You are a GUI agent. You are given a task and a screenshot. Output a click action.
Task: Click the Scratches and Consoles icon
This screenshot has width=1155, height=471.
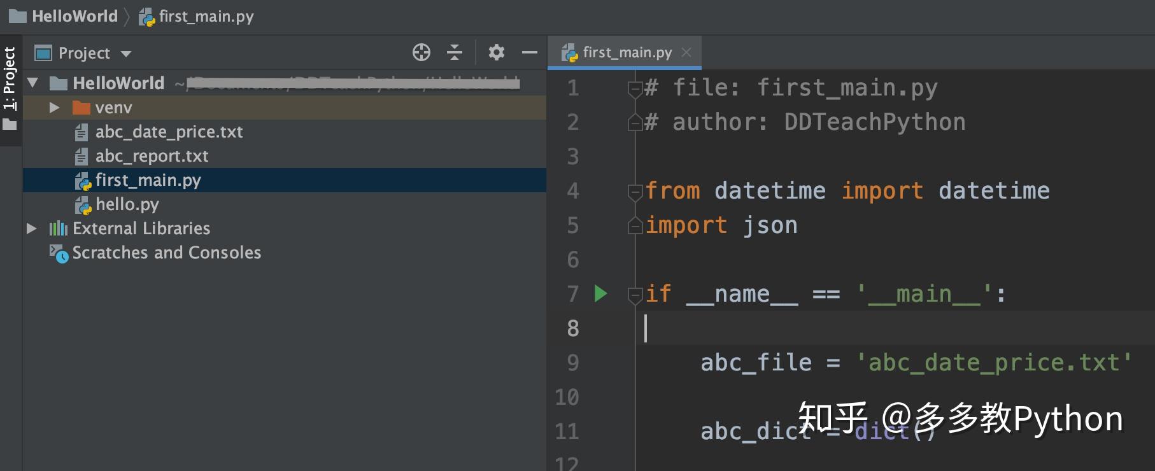pos(59,253)
